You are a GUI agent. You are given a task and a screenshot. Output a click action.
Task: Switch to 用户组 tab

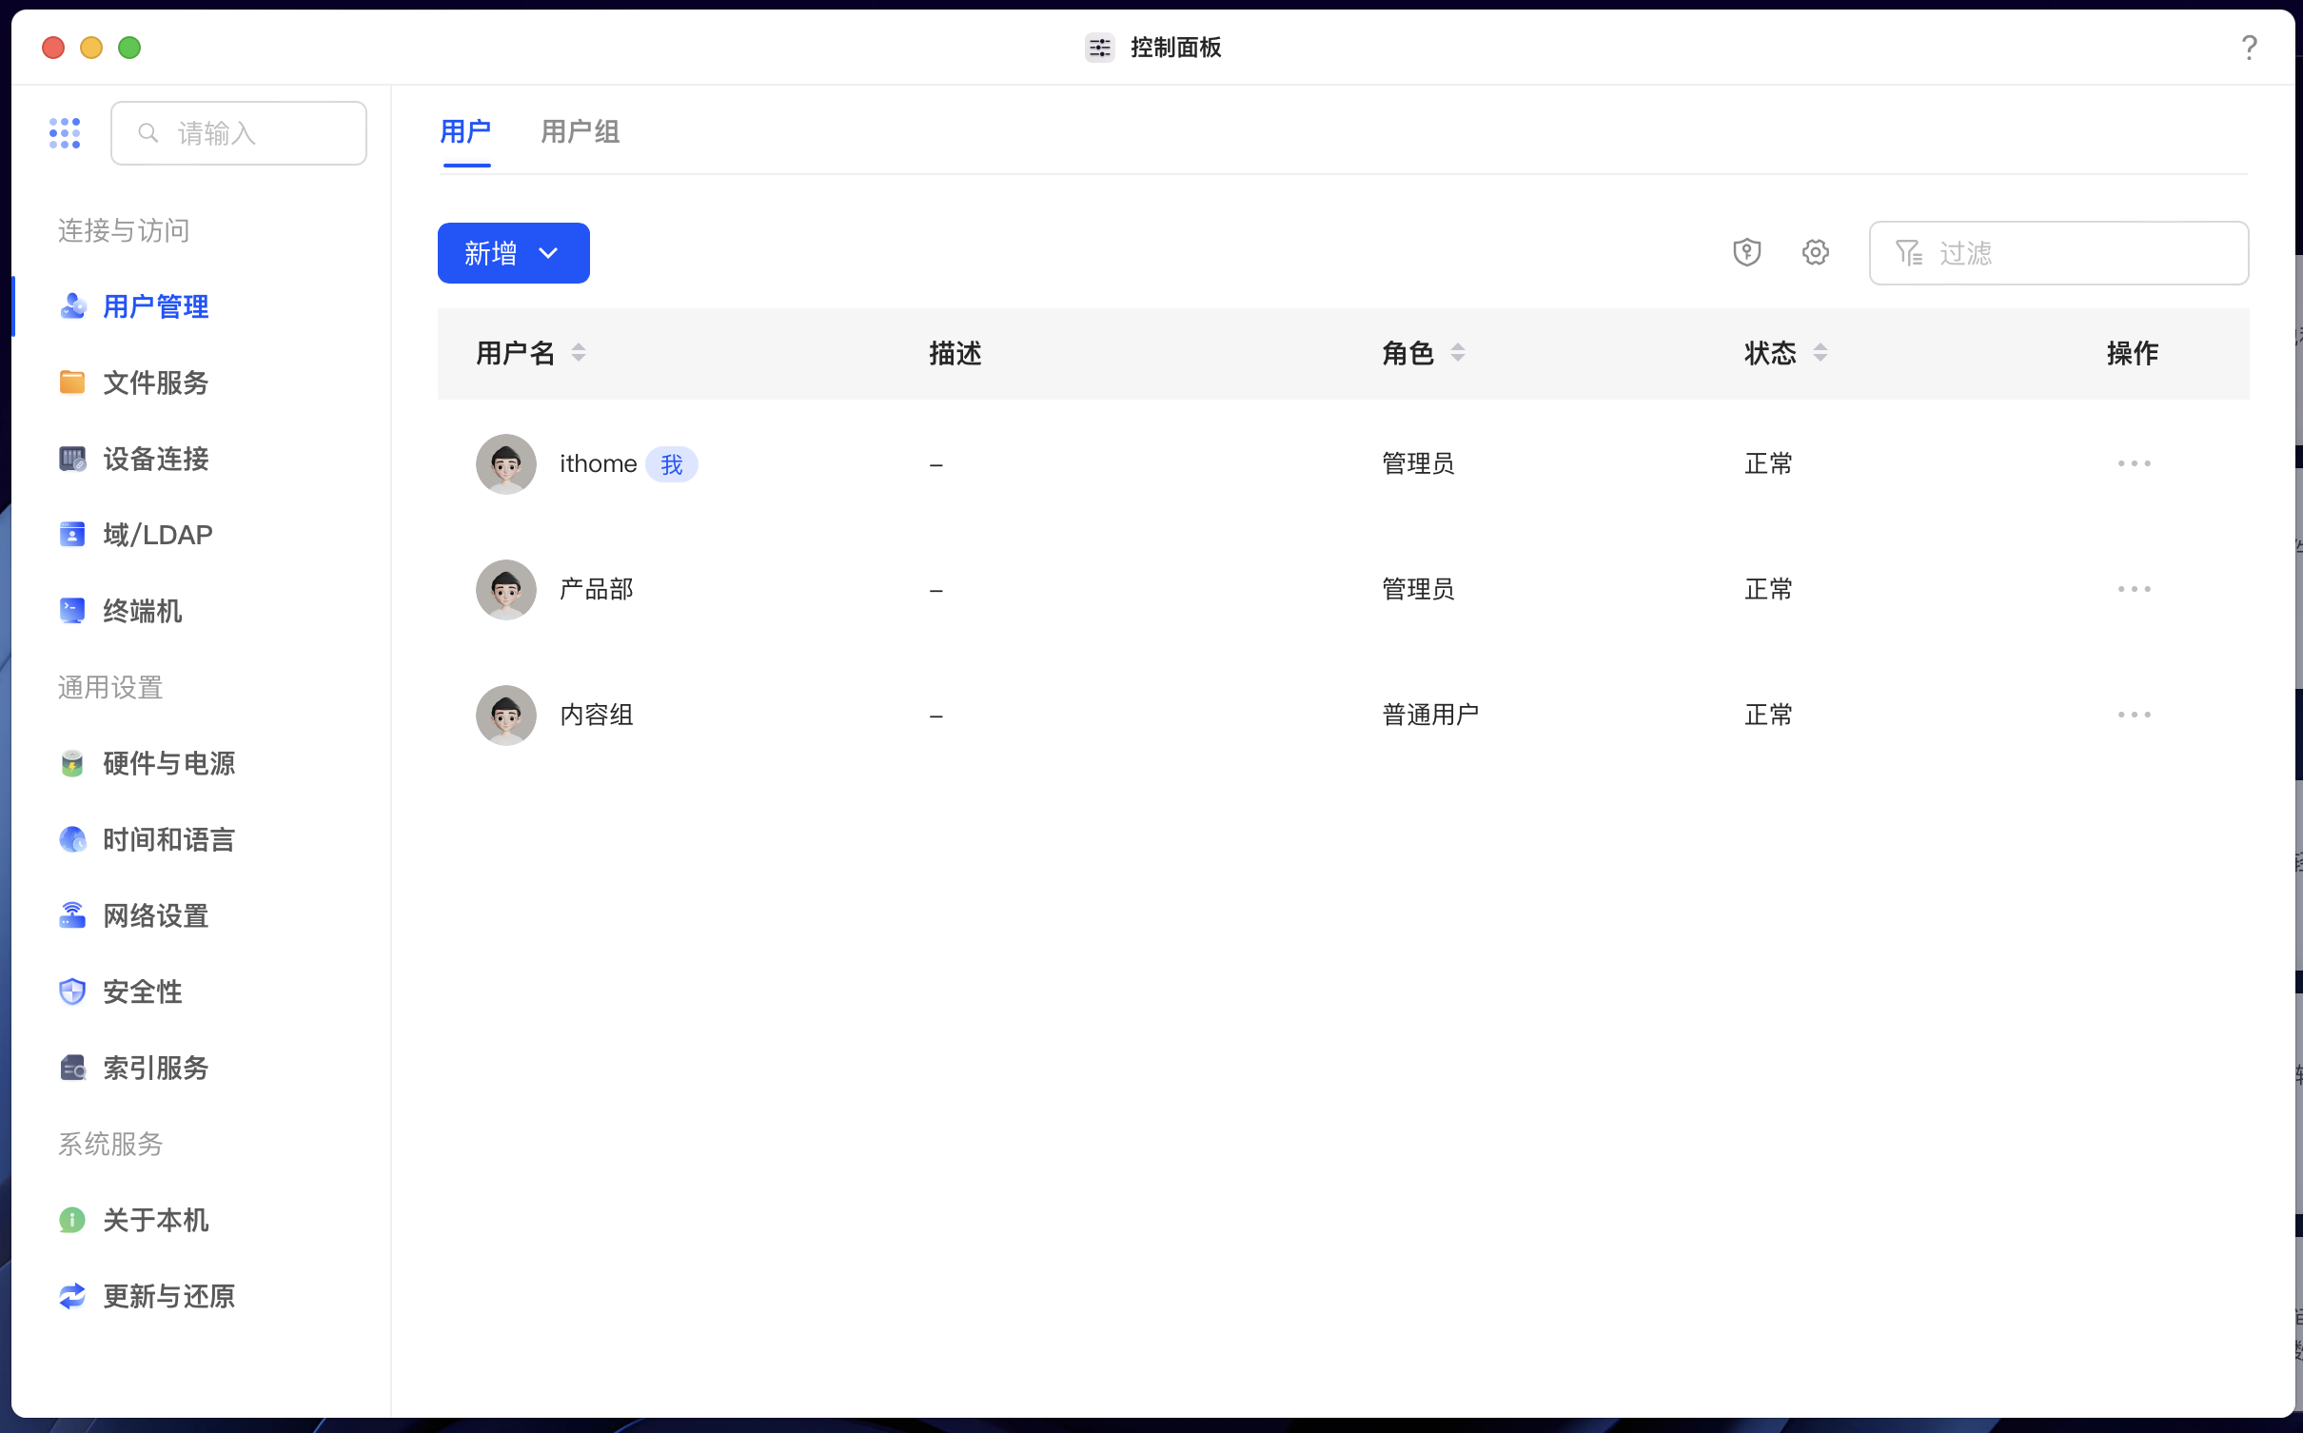tap(580, 132)
